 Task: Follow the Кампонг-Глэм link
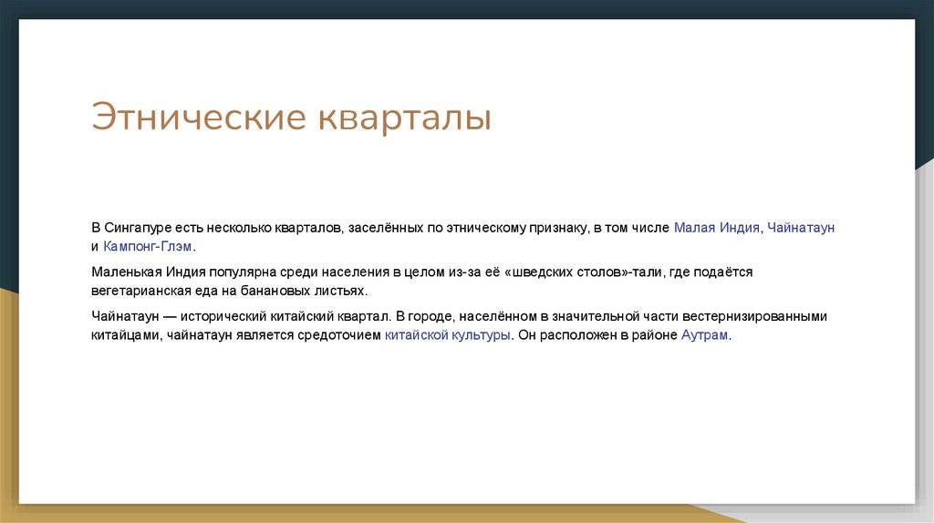[148, 246]
